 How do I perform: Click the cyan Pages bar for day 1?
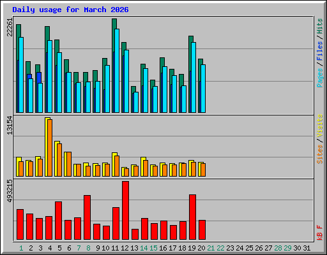pyautogui.click(x=21, y=75)
